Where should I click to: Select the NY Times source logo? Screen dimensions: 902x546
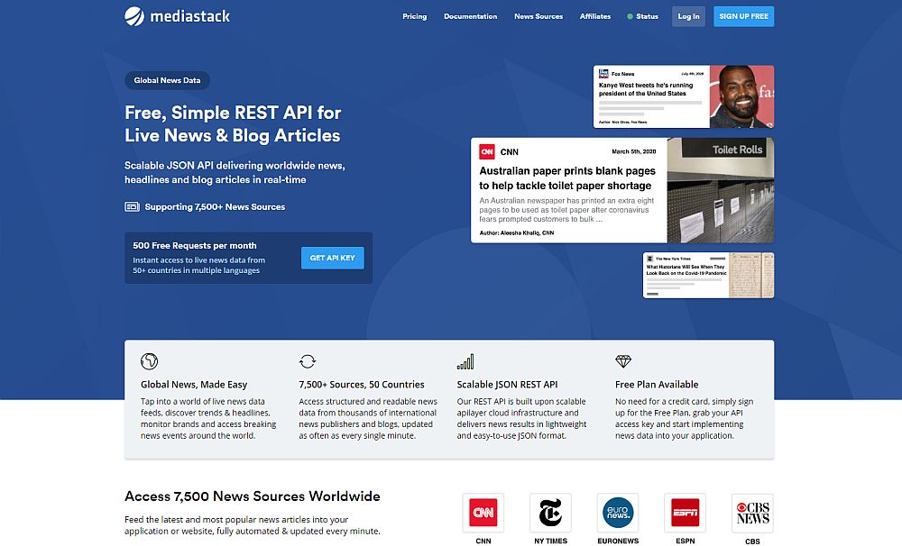[x=550, y=513]
